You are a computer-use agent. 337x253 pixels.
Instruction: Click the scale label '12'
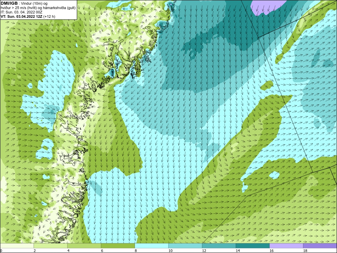pos(204,251)
